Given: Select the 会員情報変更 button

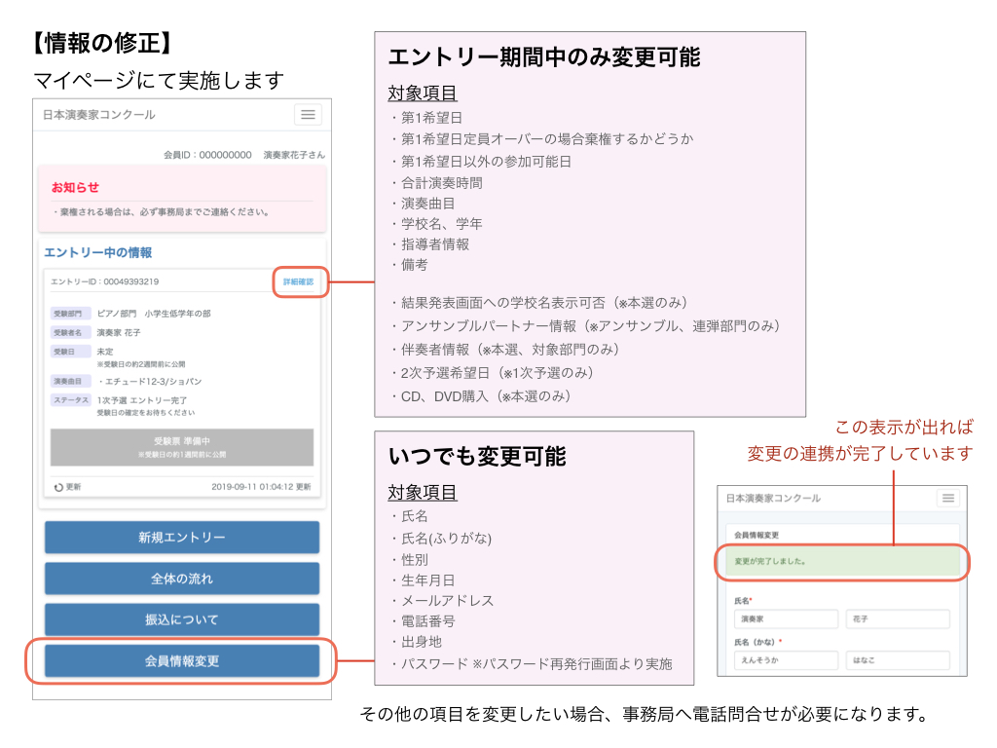Looking at the screenshot, I should click(x=182, y=661).
